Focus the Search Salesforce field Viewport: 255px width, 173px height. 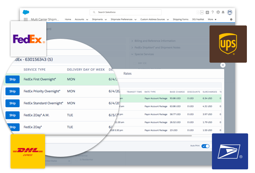point(125,12)
